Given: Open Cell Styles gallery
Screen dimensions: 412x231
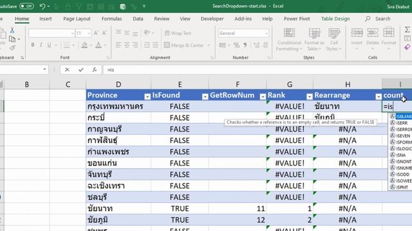Looking at the screenshot, I should click(334, 40).
